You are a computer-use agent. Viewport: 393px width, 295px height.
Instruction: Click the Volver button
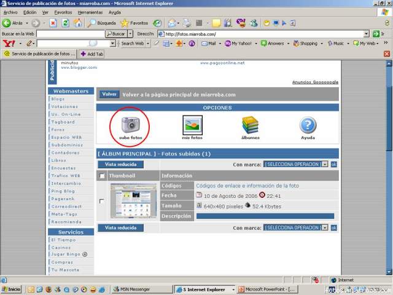click(x=109, y=94)
